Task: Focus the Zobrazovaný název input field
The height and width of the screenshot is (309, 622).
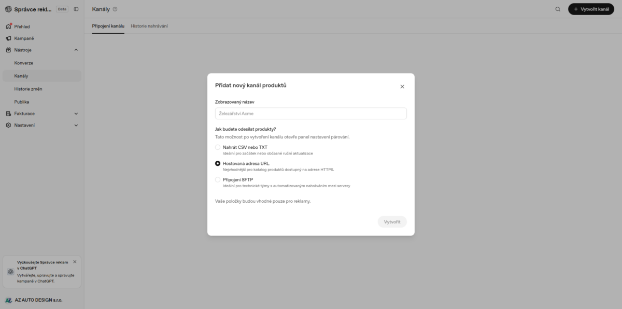Action: click(311, 114)
